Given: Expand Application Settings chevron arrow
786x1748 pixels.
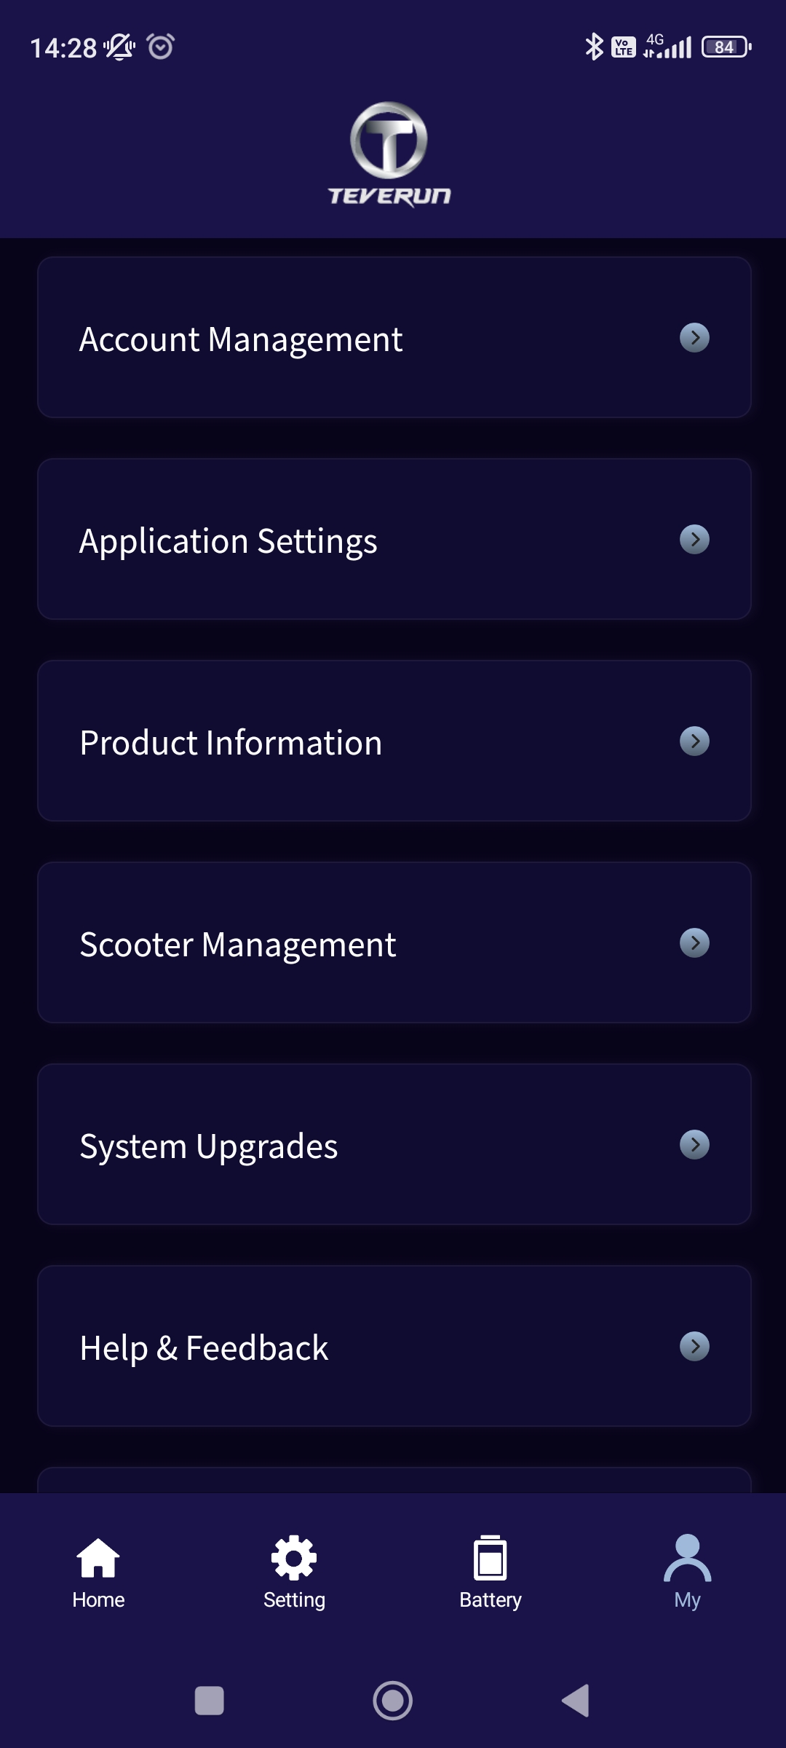Looking at the screenshot, I should pyautogui.click(x=694, y=540).
